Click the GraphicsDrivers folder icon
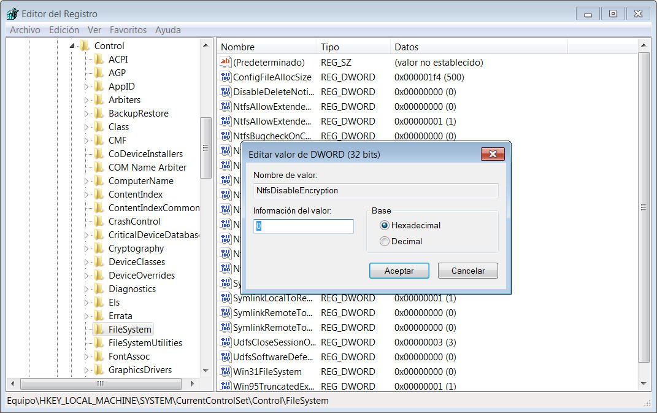The image size is (657, 413). coord(99,370)
